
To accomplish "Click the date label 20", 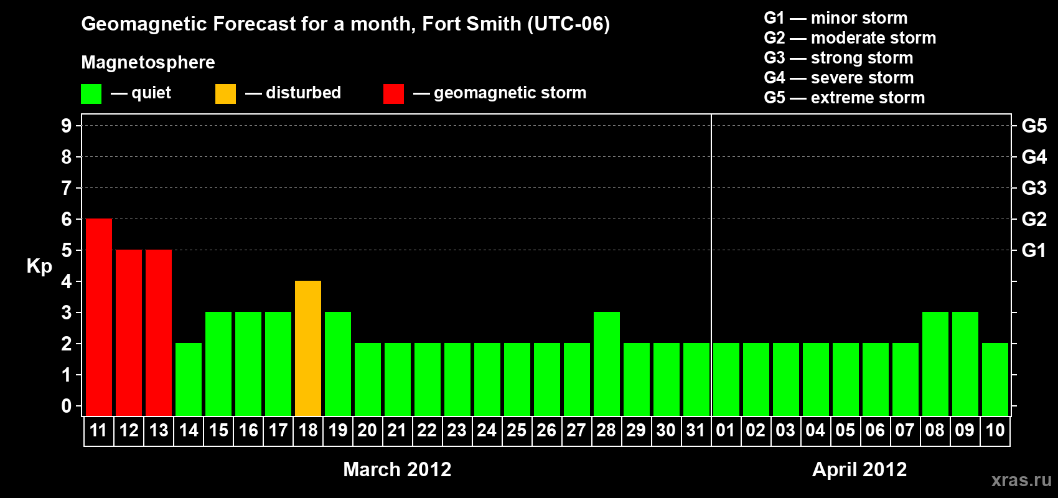I will 367,430.
